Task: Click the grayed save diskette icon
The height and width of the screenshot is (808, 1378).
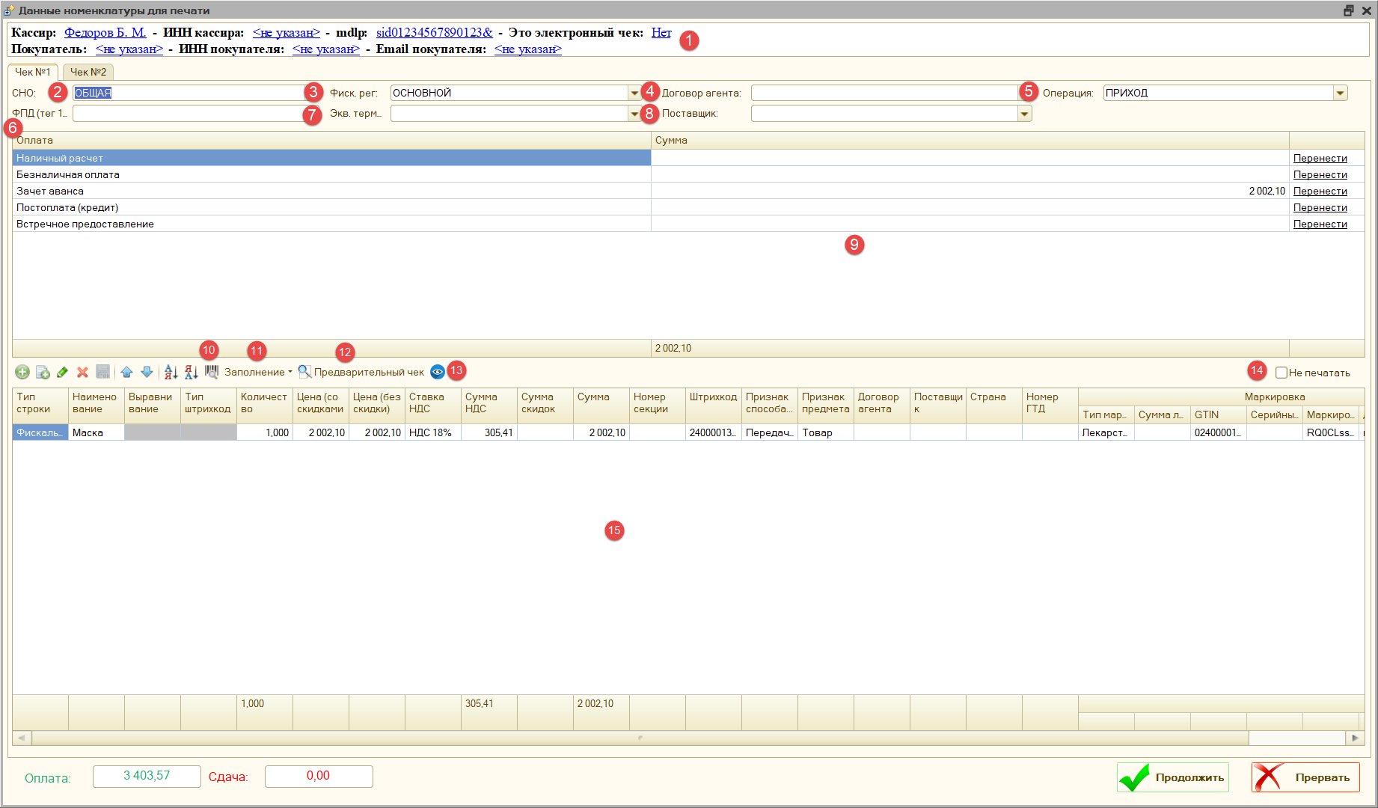Action: tap(103, 372)
